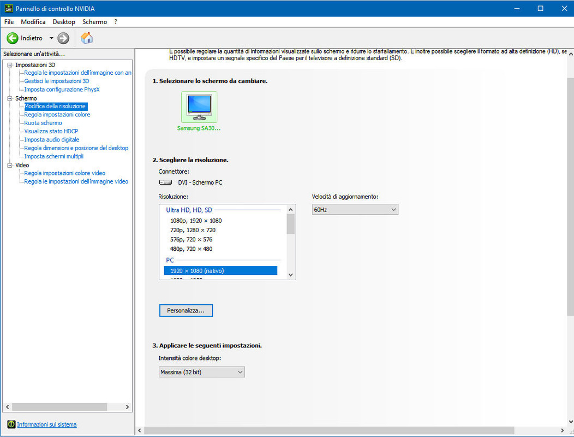The image size is (574, 437).
Task: Click the Ultra HD, HD, SD group header
Action: (x=189, y=210)
